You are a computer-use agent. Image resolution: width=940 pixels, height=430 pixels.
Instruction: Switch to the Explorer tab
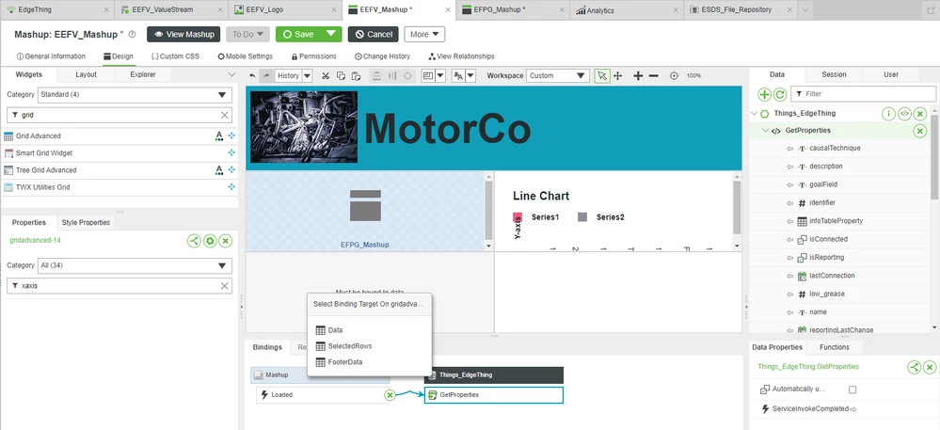[x=143, y=75]
